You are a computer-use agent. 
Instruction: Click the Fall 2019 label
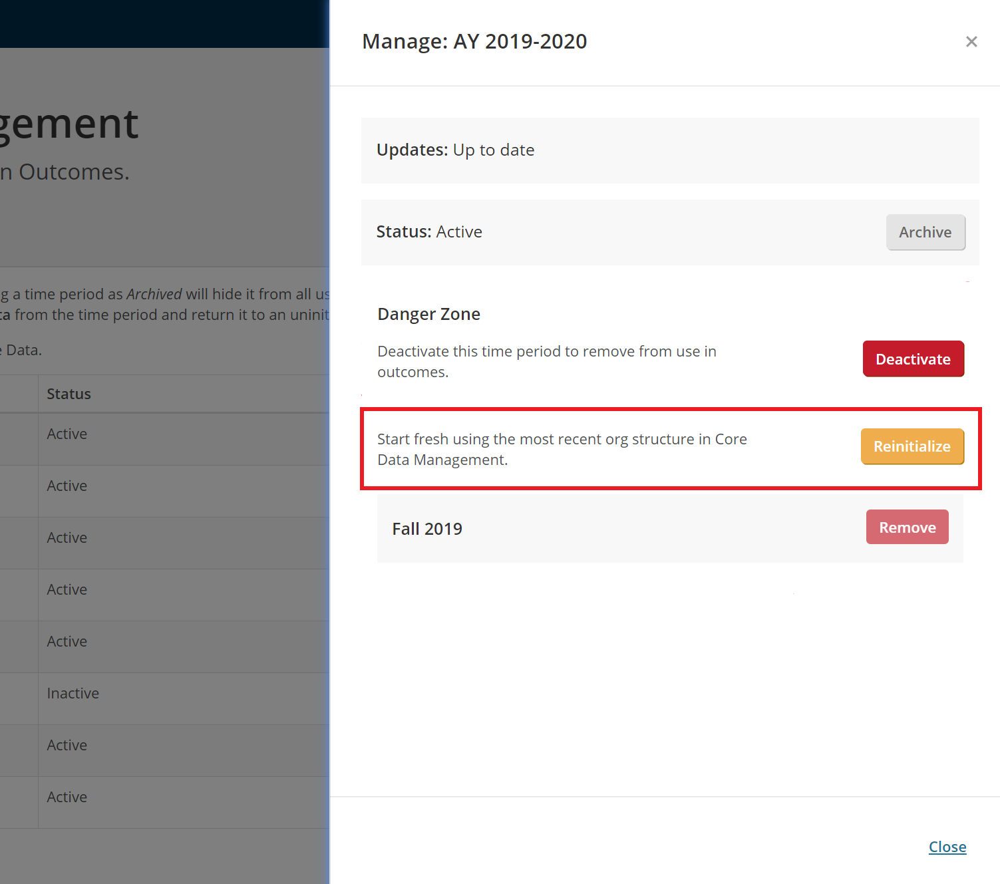click(426, 529)
